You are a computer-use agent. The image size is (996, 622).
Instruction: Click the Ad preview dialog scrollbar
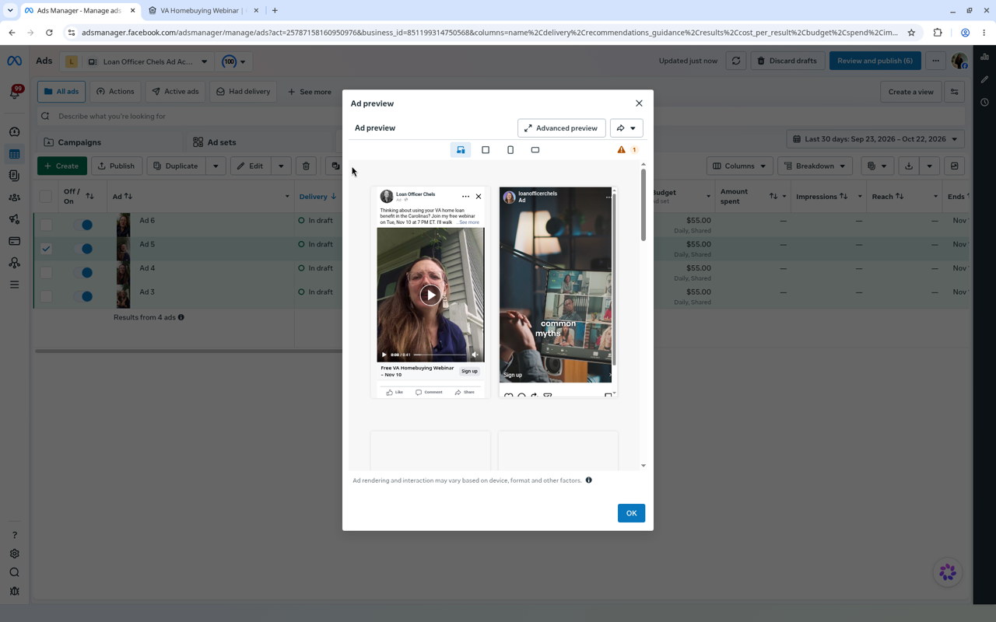[644, 205]
